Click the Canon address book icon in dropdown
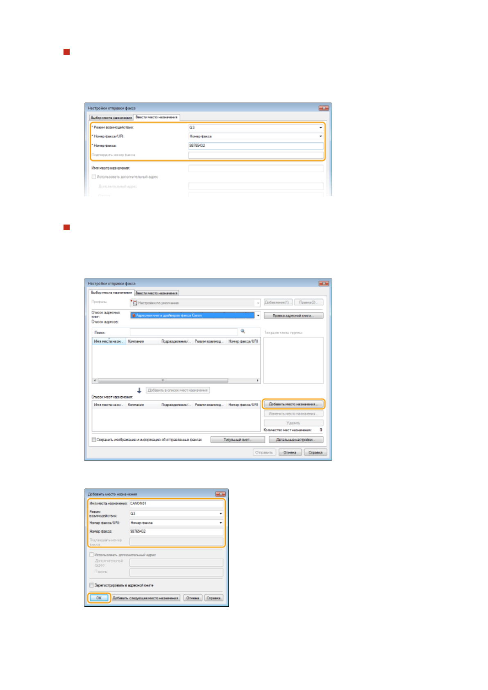 pyautogui.click(x=134, y=315)
